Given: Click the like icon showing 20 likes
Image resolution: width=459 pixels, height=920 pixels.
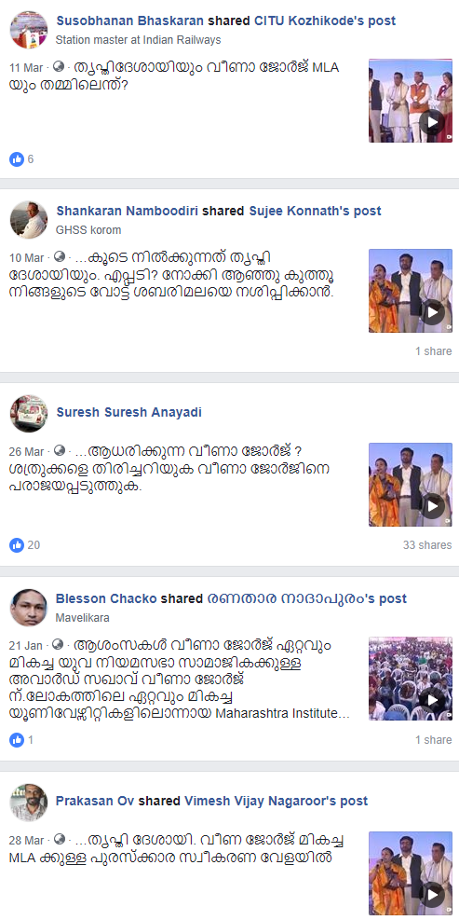Looking at the screenshot, I should pyautogui.click(x=17, y=545).
